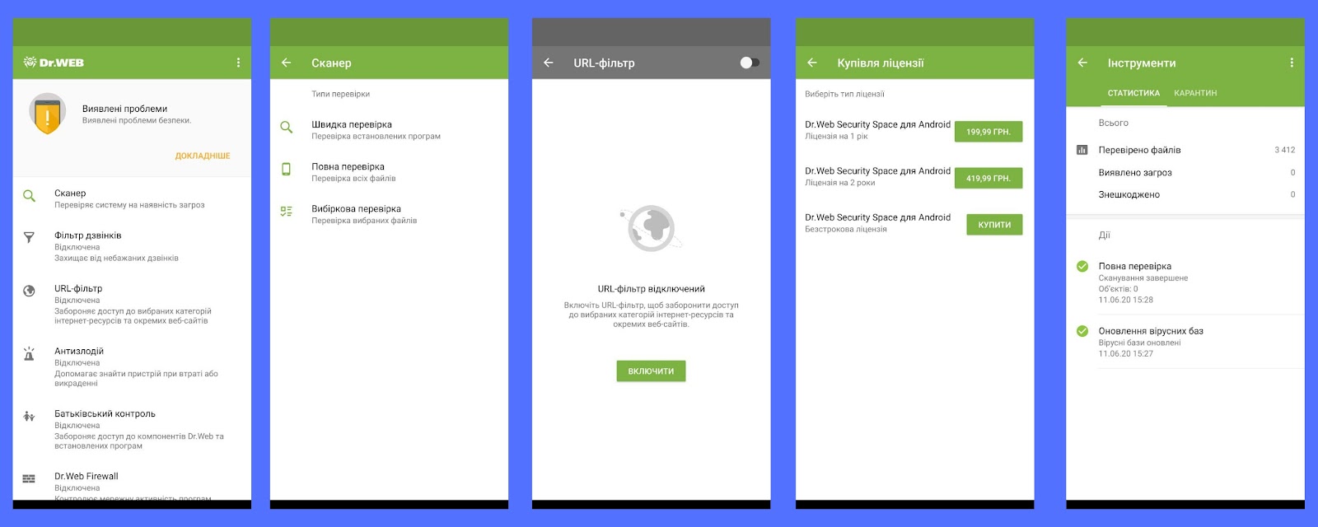This screenshot has width=1318, height=527.
Task: Click the ВКЛЮЧИТИ button
Action: (651, 371)
